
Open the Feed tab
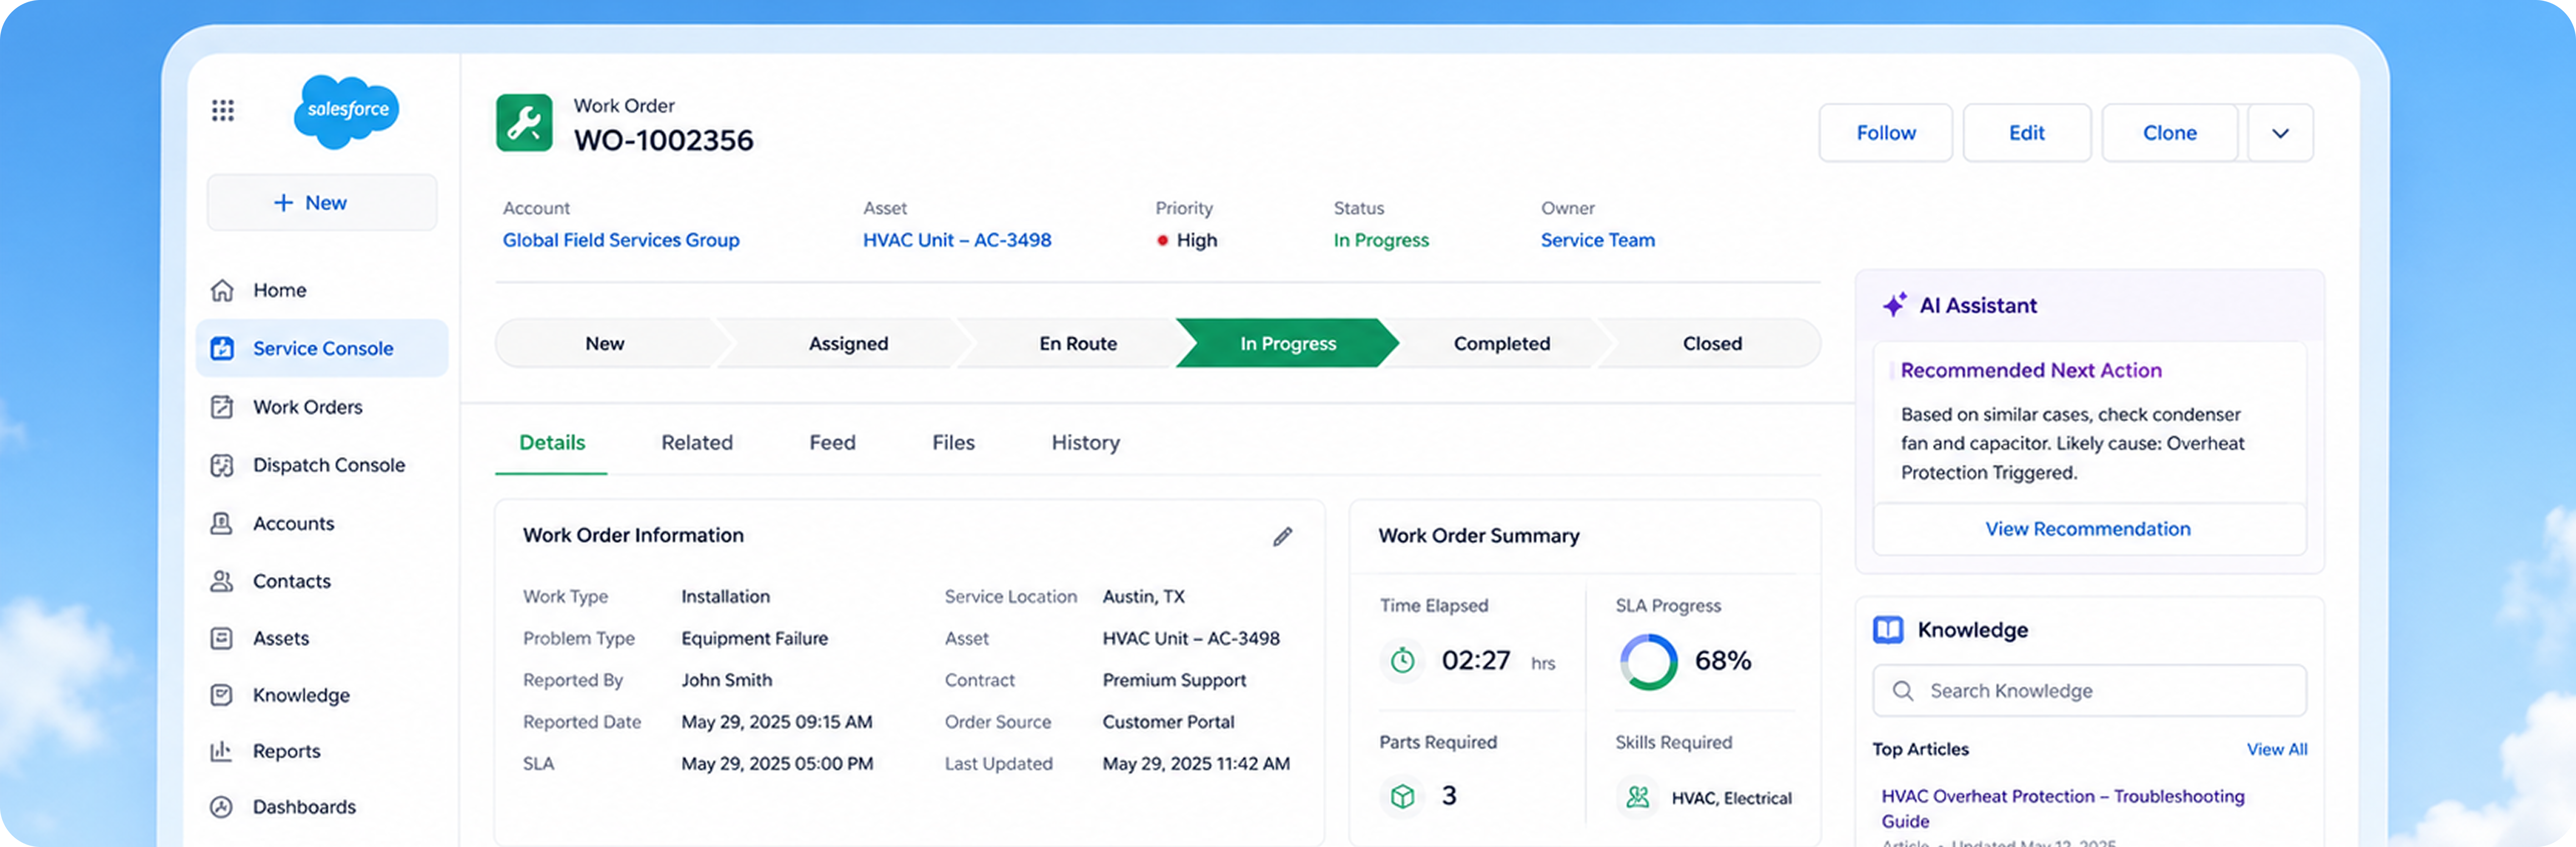click(832, 443)
